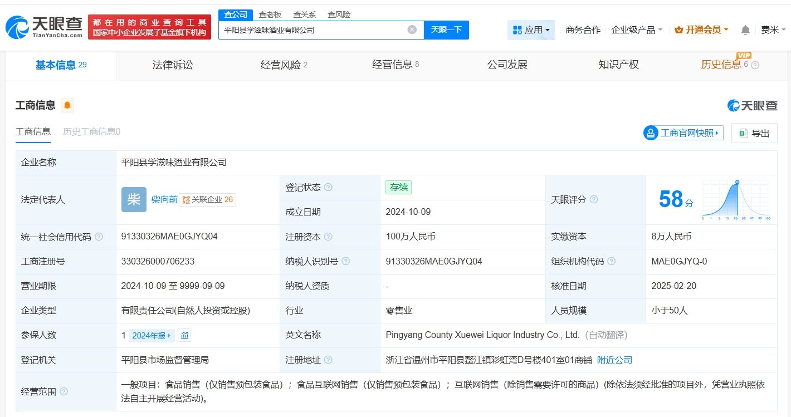Clear the search box with X icon
The width and height of the screenshot is (791, 417).
(x=412, y=30)
